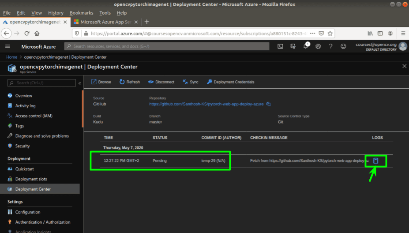Viewport: 409px width, 233px height.
Task: Close the opencvpytorchimagenet tab
Action: 65,22
